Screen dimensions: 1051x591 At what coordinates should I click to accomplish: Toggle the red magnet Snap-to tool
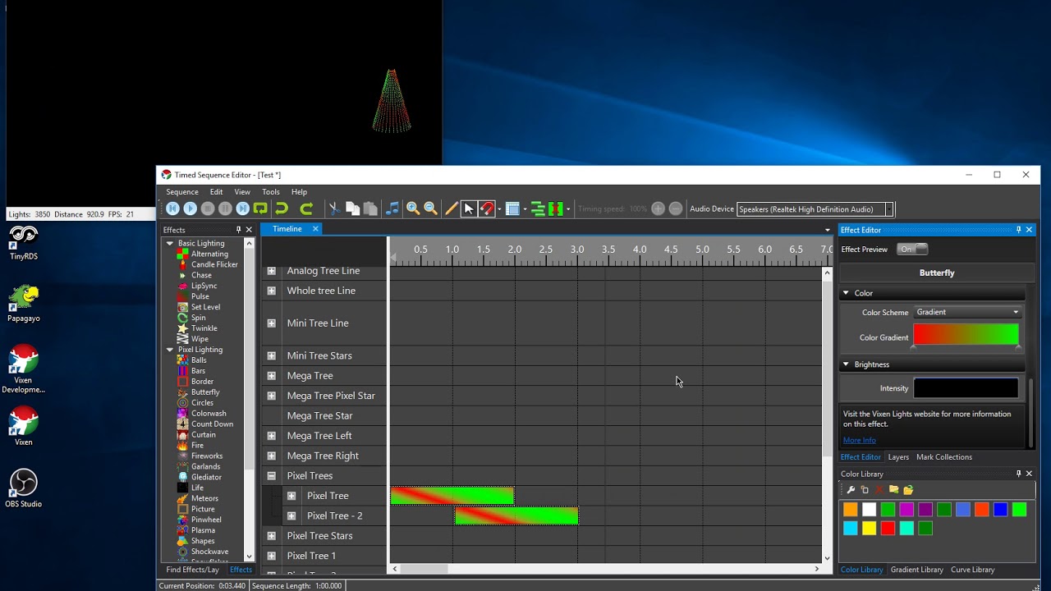pyautogui.click(x=487, y=208)
